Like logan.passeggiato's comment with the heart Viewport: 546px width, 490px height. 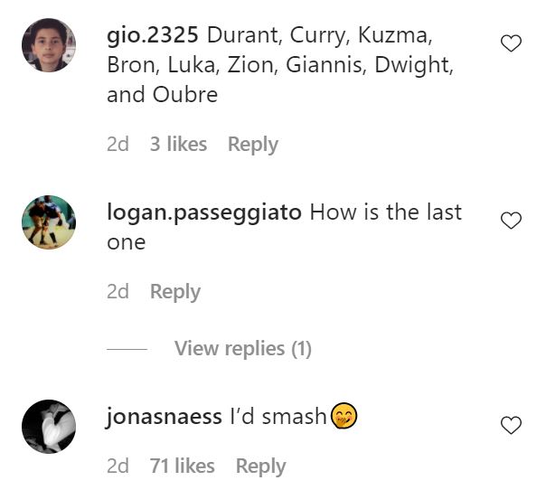pos(511,220)
